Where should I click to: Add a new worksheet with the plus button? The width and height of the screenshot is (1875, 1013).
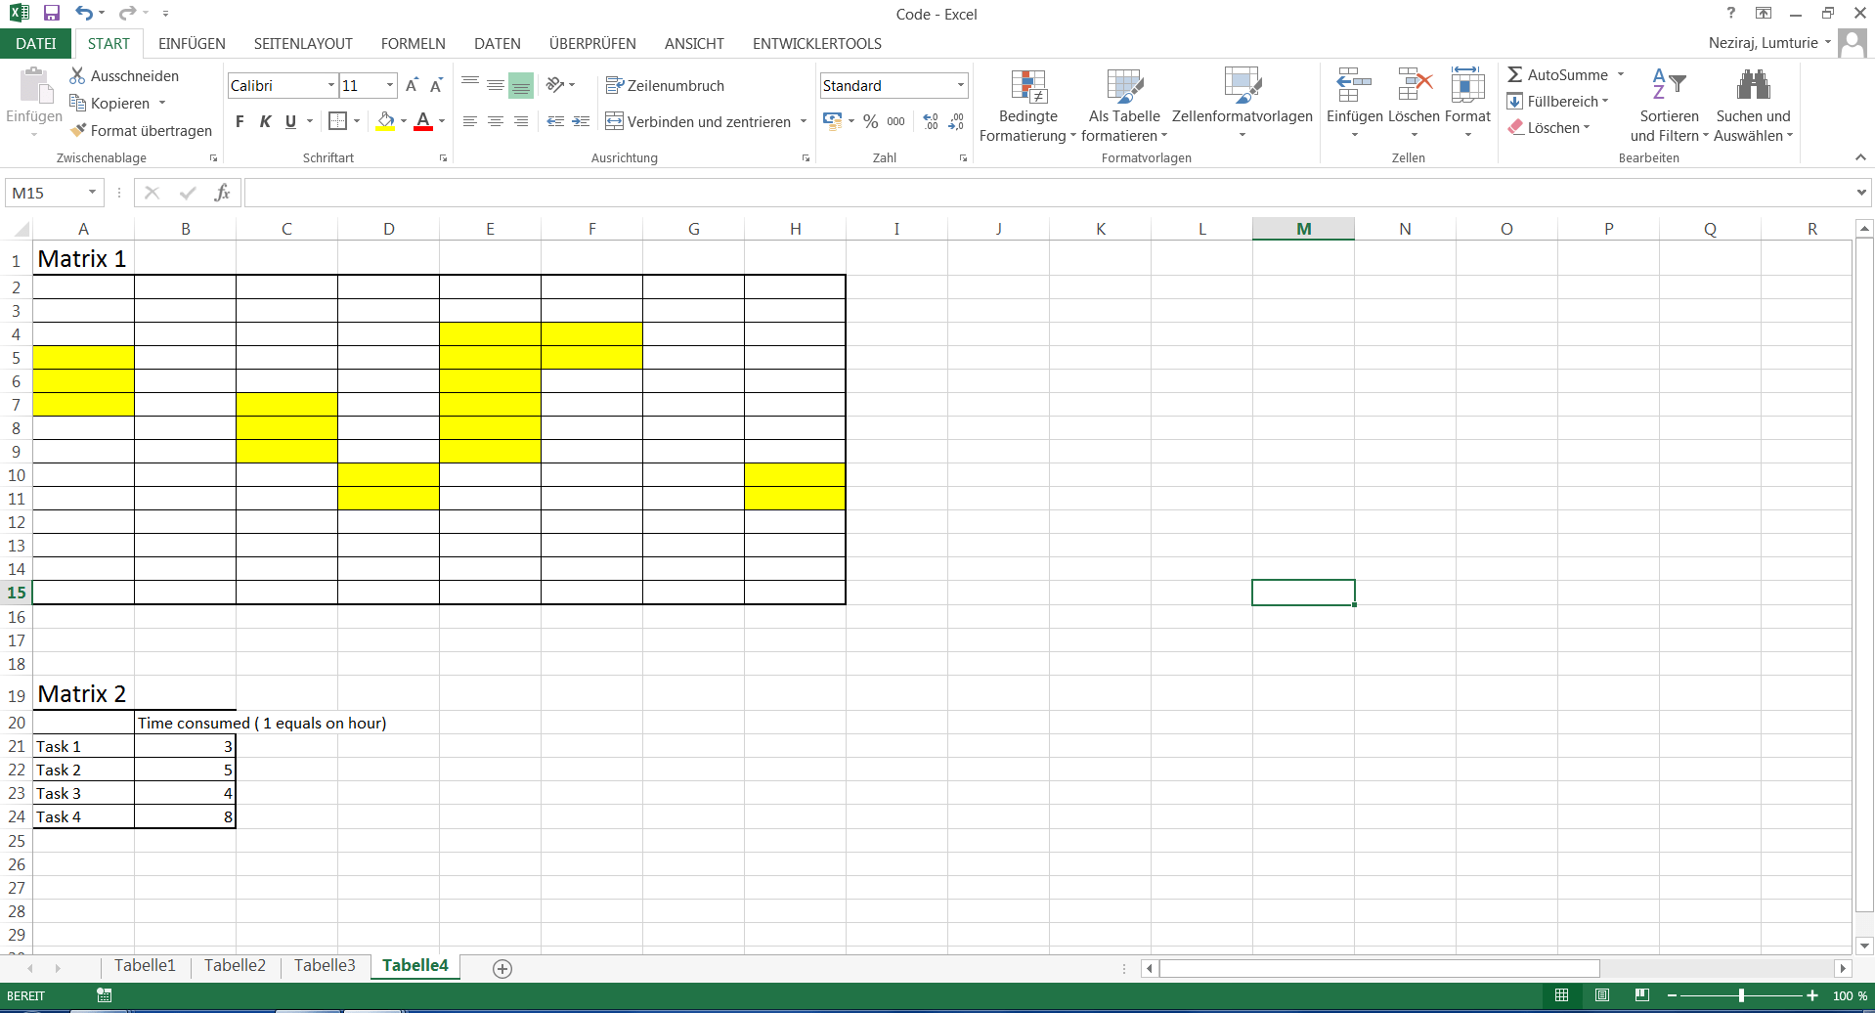click(502, 968)
